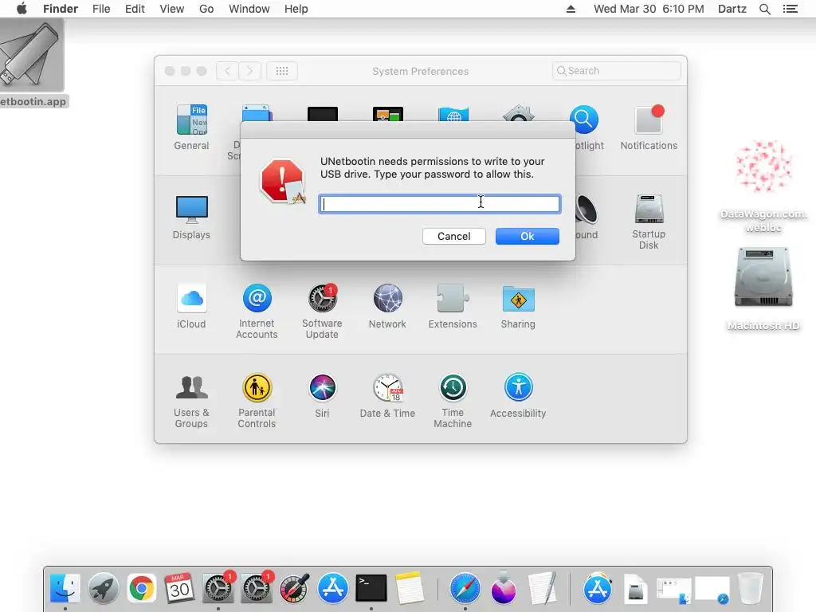Open Users & Groups preferences
The width and height of the screenshot is (816, 612).
pos(191,400)
